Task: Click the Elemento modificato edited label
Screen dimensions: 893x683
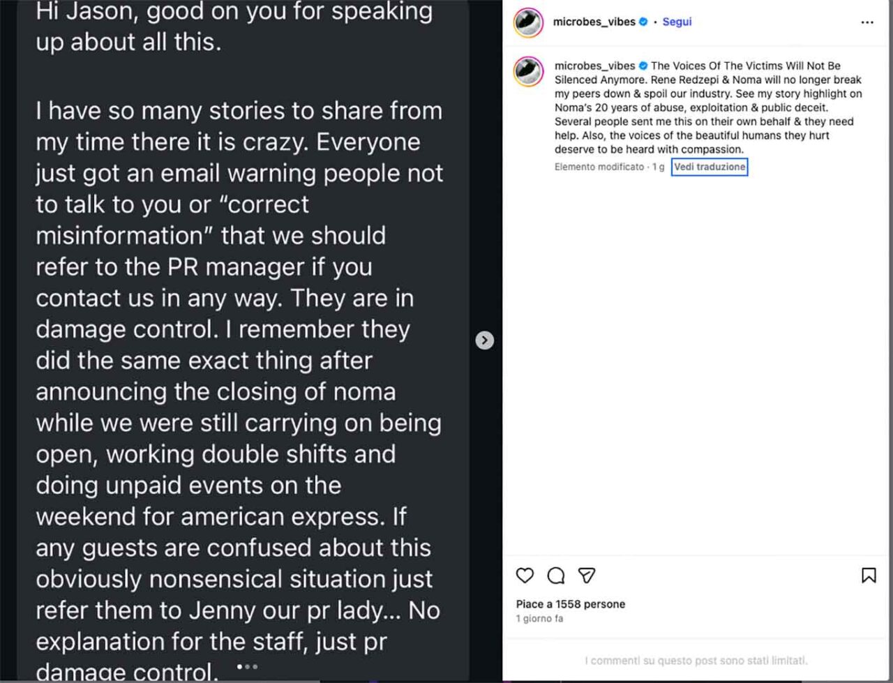Action: pyautogui.click(x=599, y=167)
